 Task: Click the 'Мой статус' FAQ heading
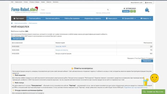pos(19,83)
